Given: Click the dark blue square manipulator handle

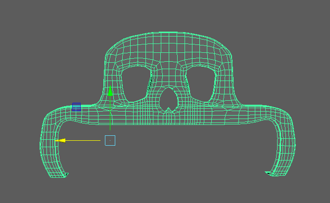Looking at the screenshot, I should [x=76, y=107].
